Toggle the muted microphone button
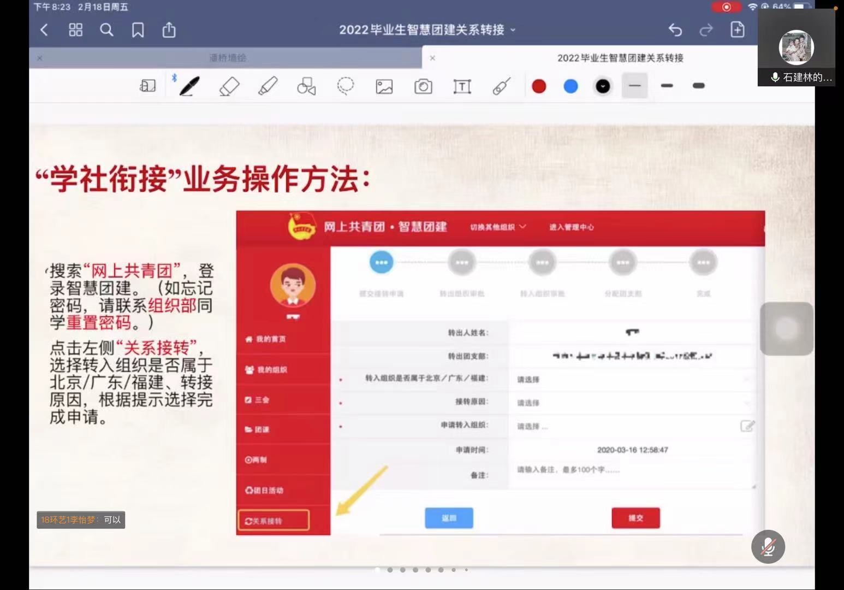Viewport: 844px width, 590px height. (768, 547)
